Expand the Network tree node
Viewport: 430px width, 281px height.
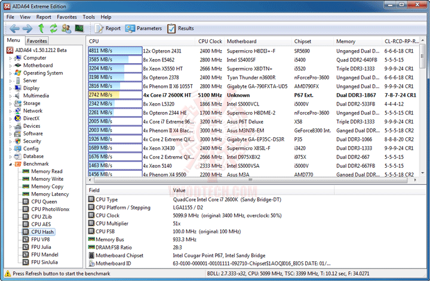10,111
